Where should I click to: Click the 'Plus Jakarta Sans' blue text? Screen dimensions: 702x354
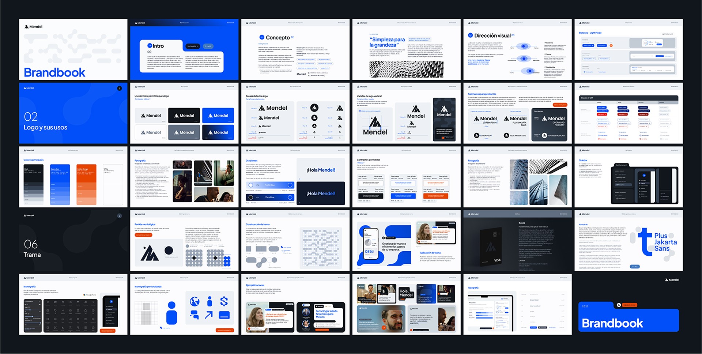coord(665,242)
